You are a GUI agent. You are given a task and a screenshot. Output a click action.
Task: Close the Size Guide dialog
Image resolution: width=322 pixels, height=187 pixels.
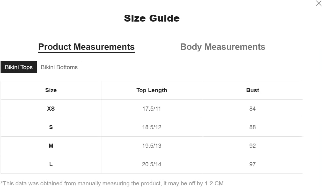[318, 3]
